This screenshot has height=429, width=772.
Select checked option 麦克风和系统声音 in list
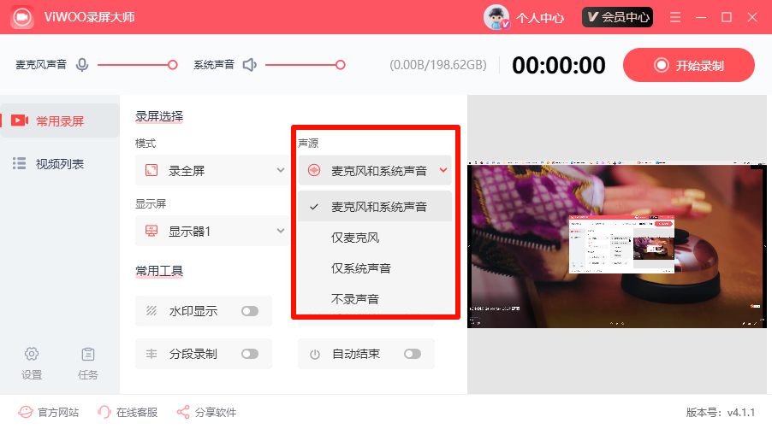click(x=375, y=207)
